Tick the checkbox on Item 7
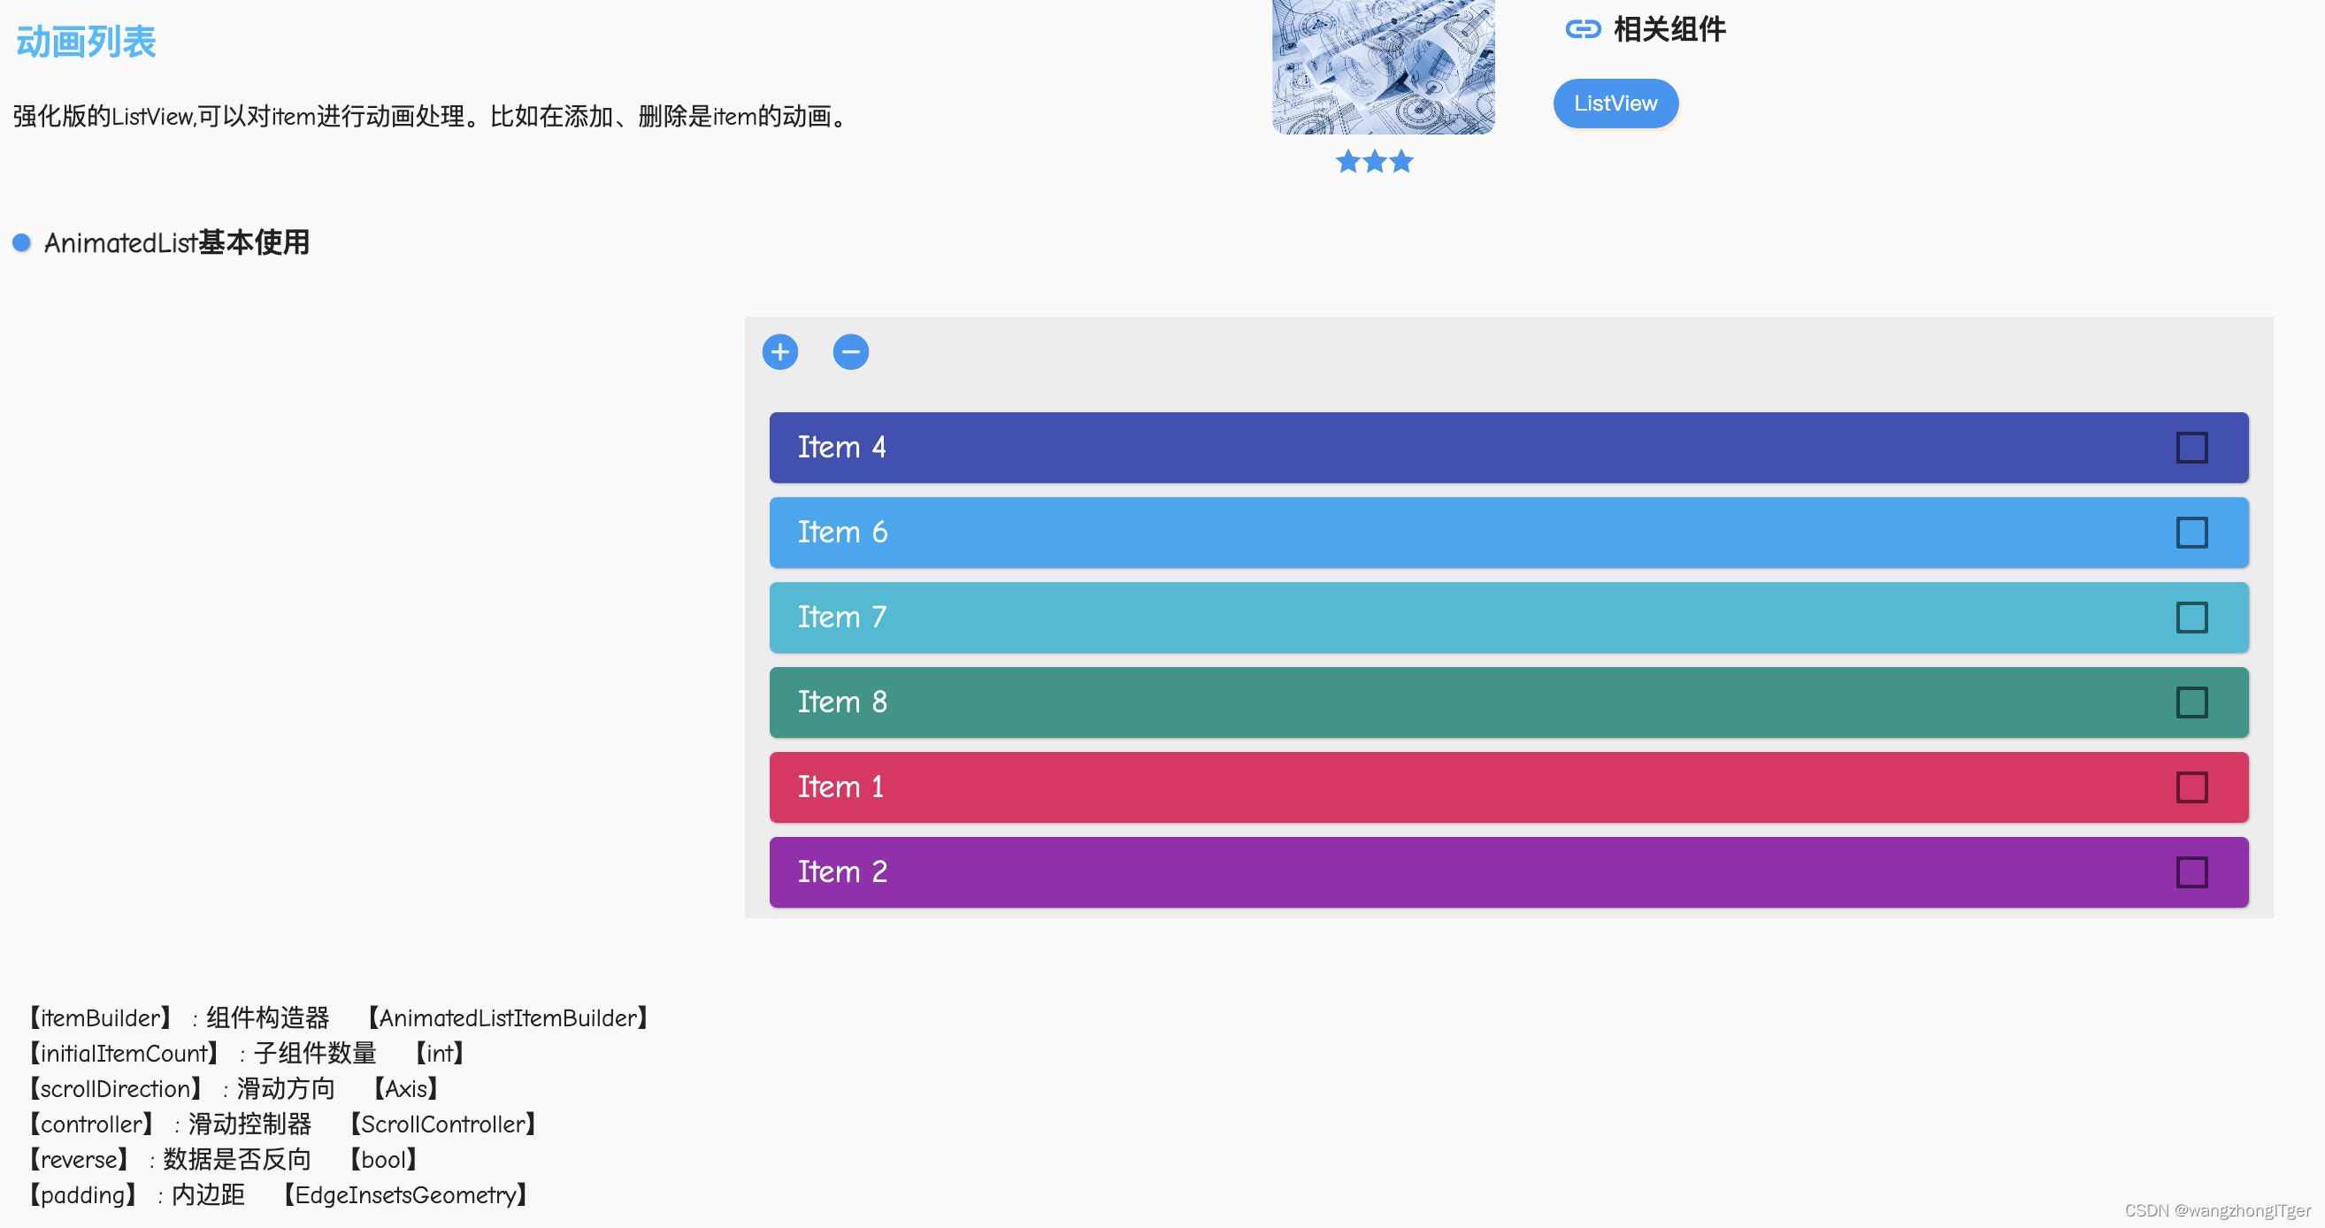 pos(2191,618)
